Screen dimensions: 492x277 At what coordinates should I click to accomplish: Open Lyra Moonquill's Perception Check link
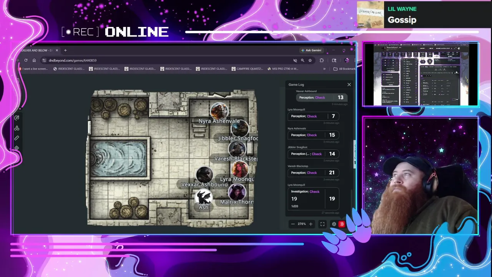[312, 116]
